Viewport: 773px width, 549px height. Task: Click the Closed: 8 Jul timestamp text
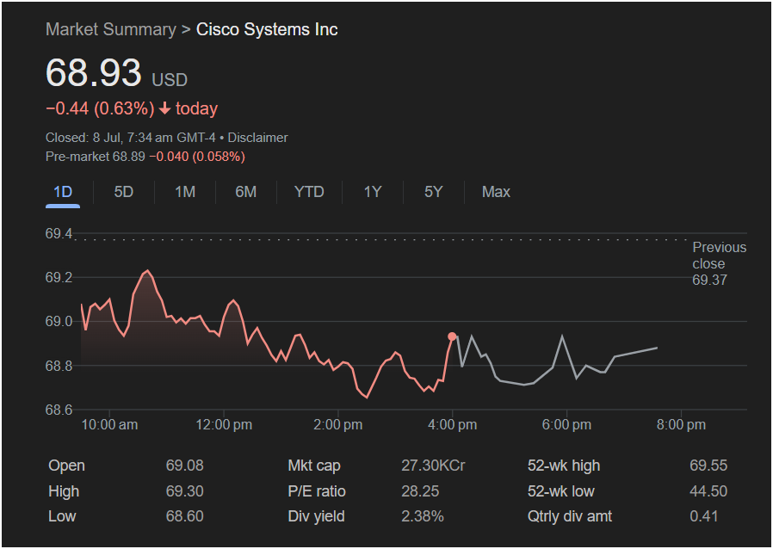point(130,138)
